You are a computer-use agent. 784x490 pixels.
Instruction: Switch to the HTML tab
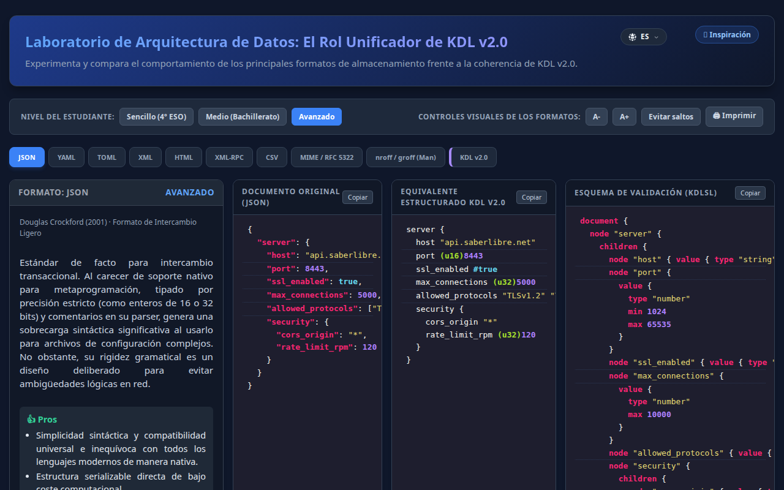(184, 157)
